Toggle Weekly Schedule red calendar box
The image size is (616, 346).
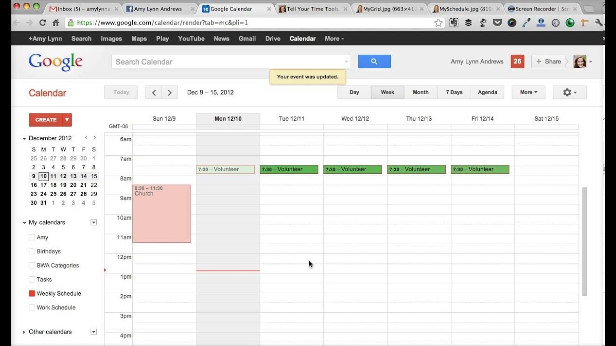[x=32, y=294]
